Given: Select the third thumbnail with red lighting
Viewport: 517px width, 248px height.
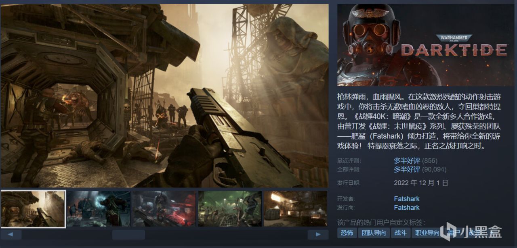Looking at the screenshot, I should [164, 209].
